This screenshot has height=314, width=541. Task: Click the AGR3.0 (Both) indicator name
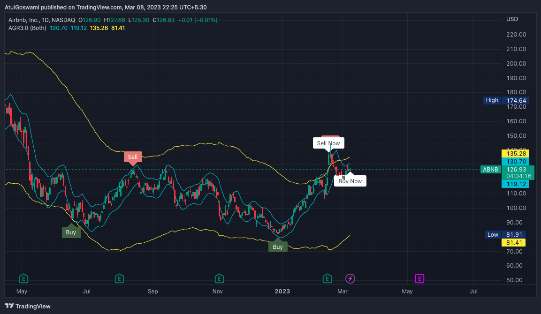pyautogui.click(x=27, y=28)
